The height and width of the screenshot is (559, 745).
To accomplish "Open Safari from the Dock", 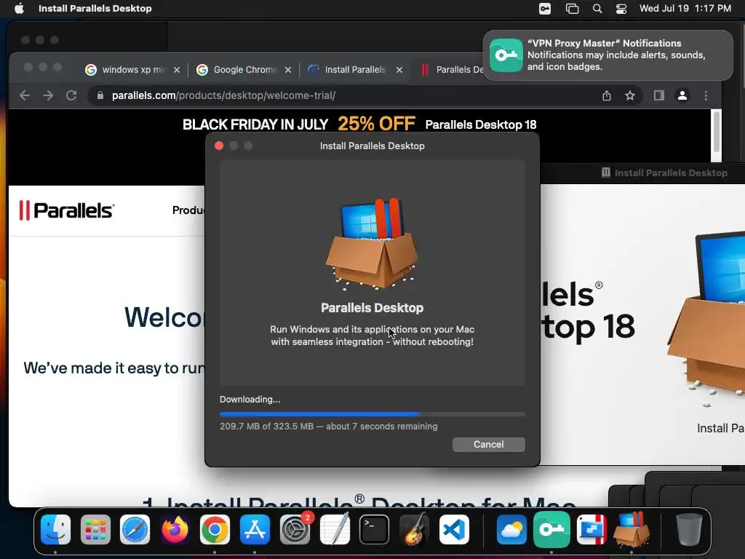I will point(135,530).
